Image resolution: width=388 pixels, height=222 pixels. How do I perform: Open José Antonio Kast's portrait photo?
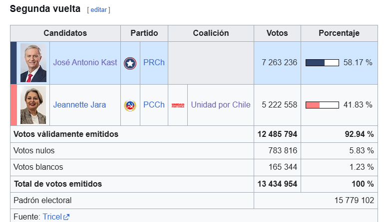pyautogui.click(x=33, y=63)
